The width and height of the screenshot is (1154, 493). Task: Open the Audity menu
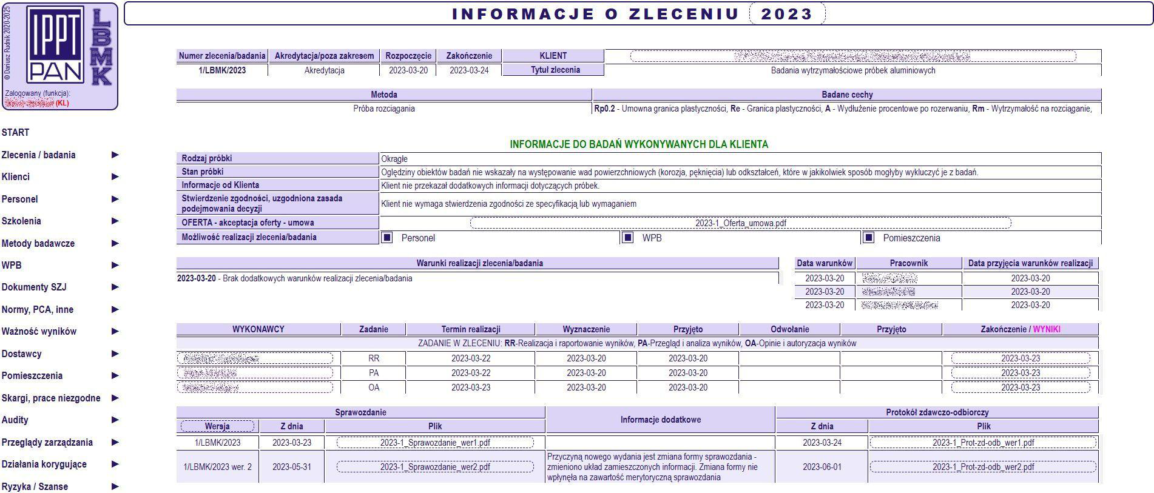15,420
